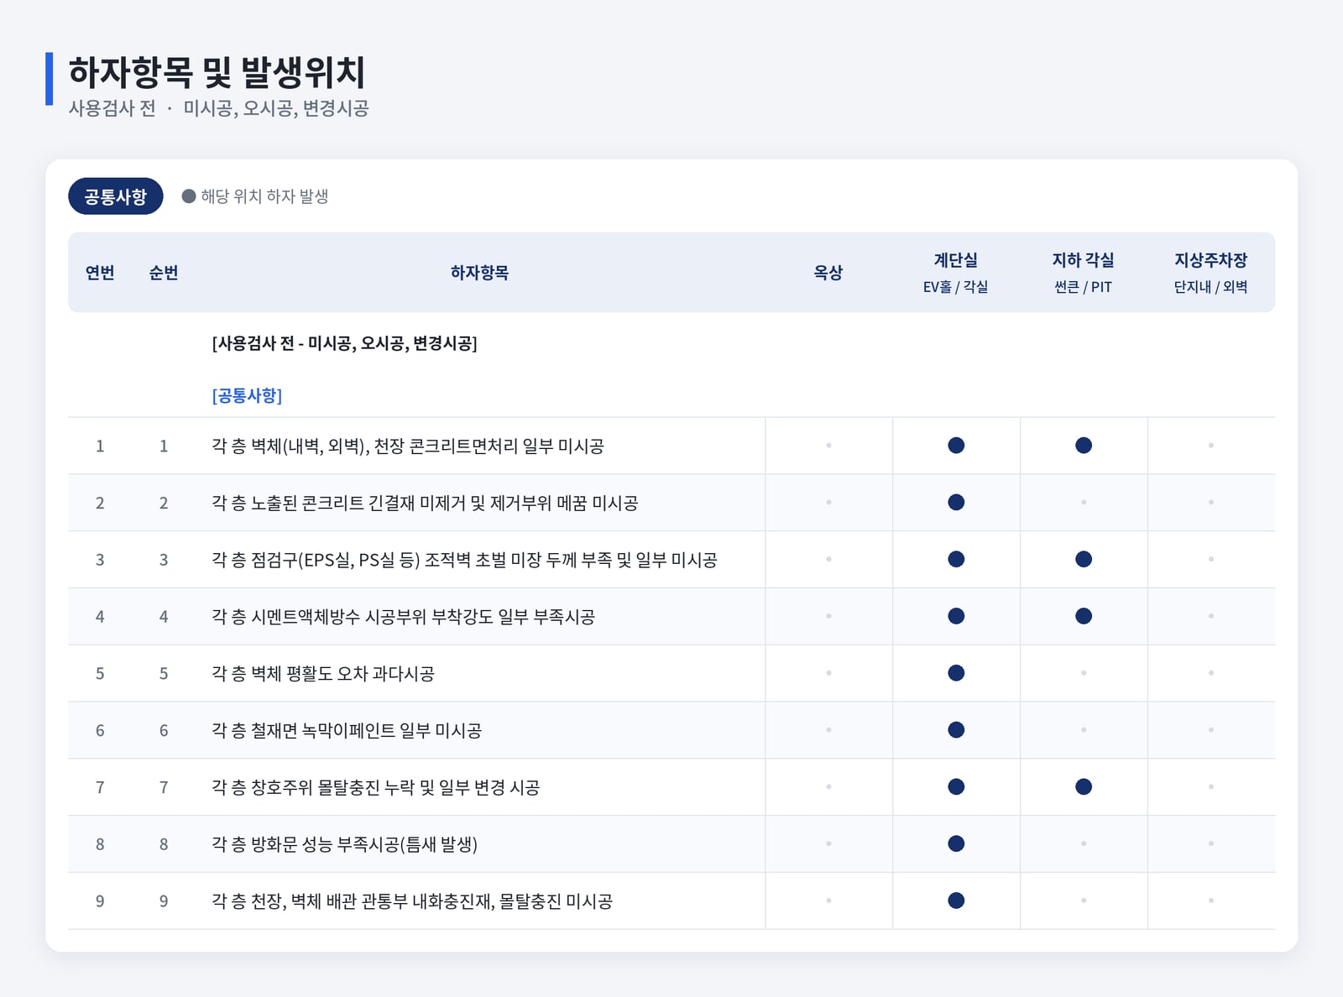Select 각 층 벽체(내벽, 외벽), 천장 콘크리트면처리 일부 미시공 text
The width and height of the screenshot is (1343, 997).
click(x=408, y=446)
